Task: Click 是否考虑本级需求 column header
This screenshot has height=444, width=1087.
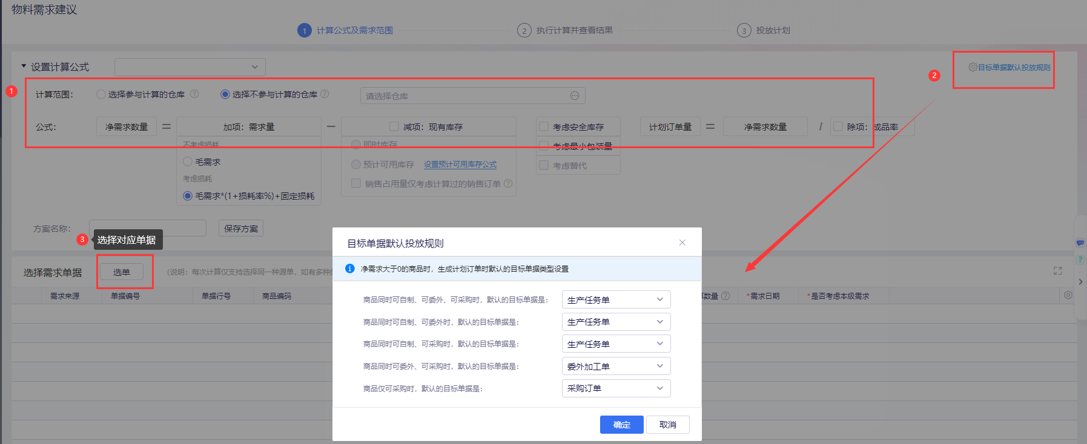Action: pyautogui.click(x=839, y=296)
